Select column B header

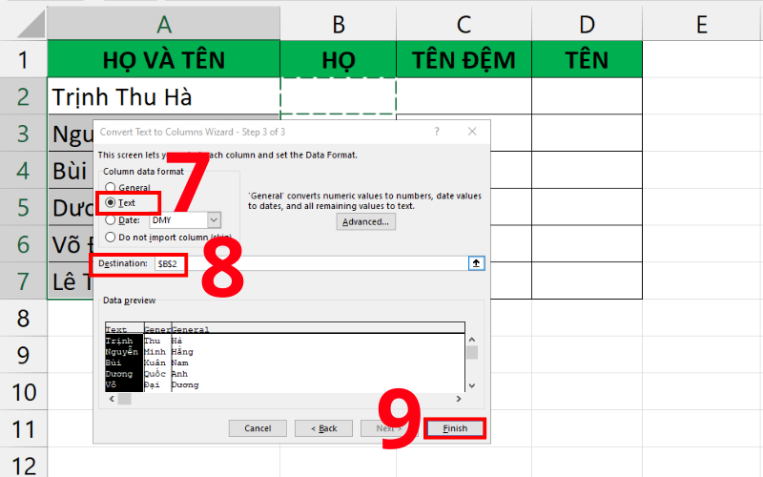point(339,24)
